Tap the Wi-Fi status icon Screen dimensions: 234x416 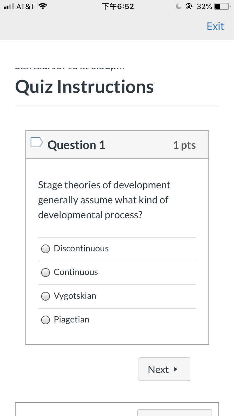[x=42, y=7]
